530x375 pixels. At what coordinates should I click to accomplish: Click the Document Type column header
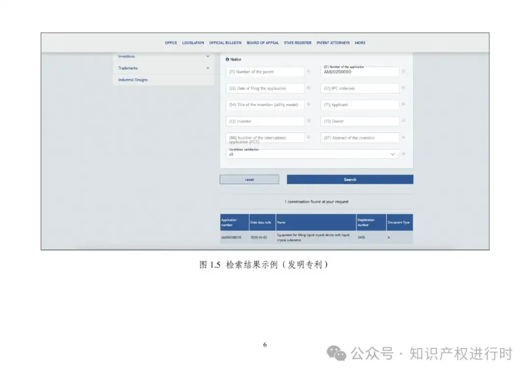pyautogui.click(x=399, y=222)
